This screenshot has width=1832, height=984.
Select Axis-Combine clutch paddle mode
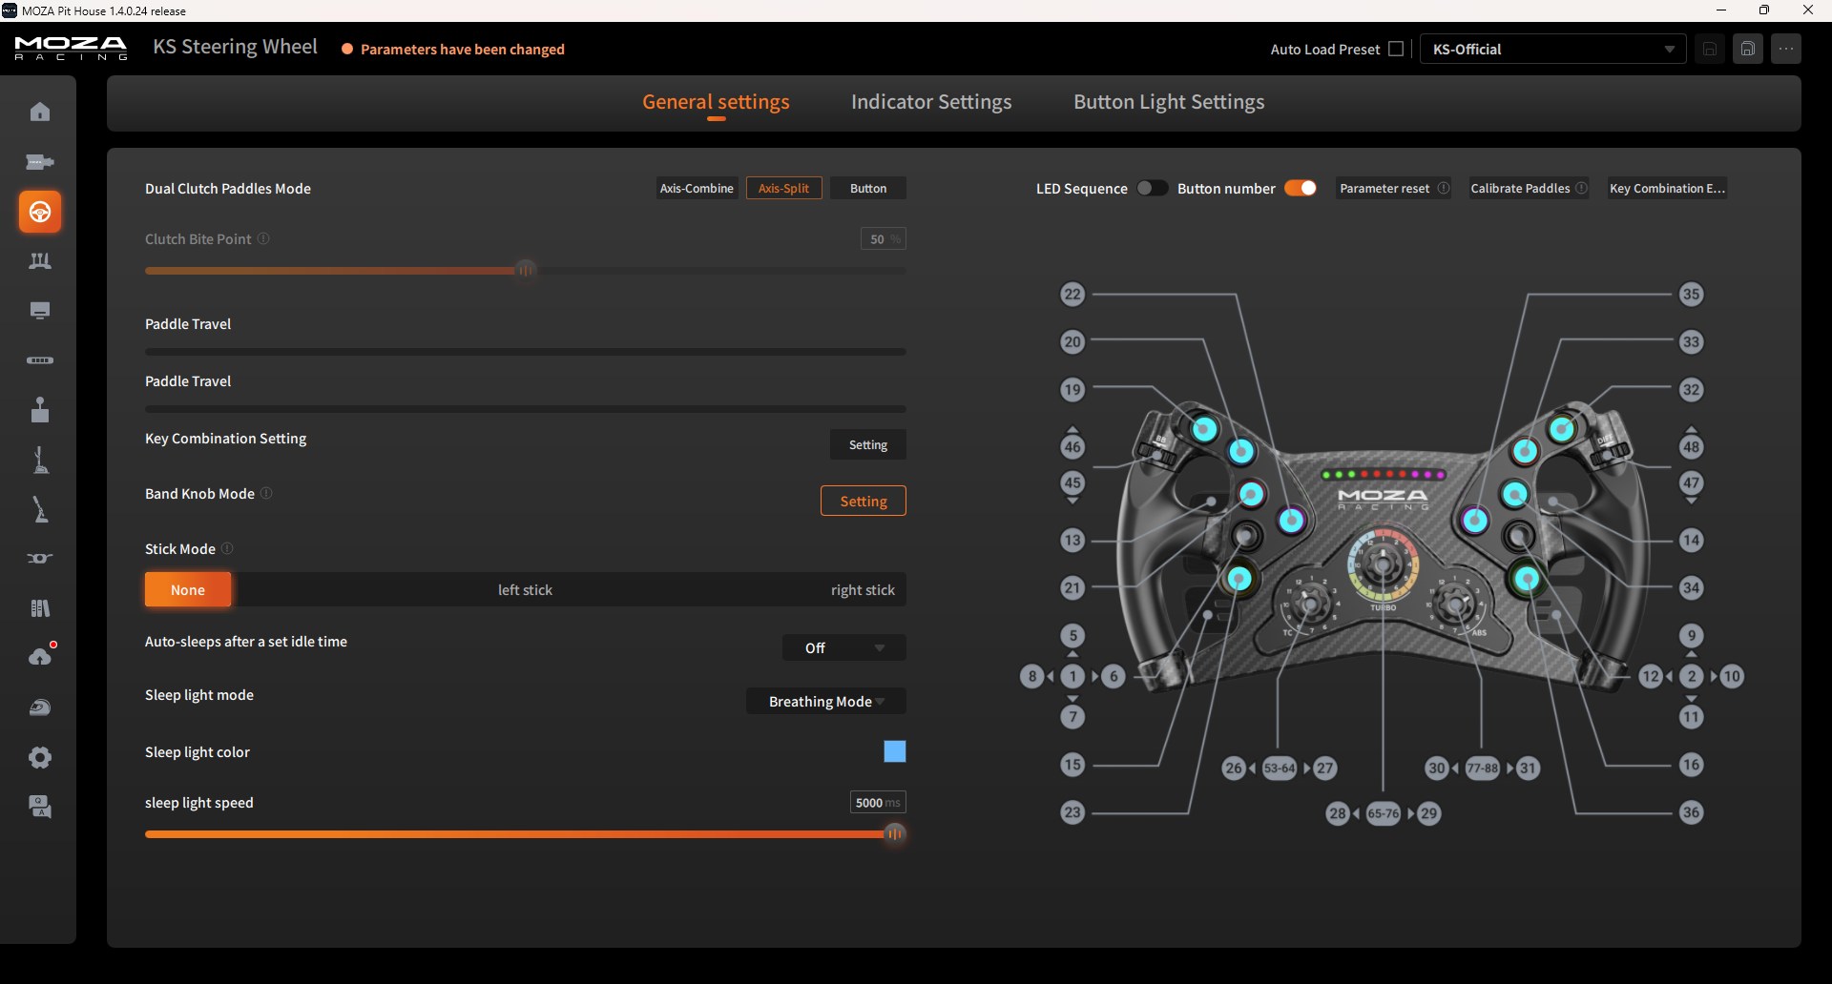coord(697,188)
